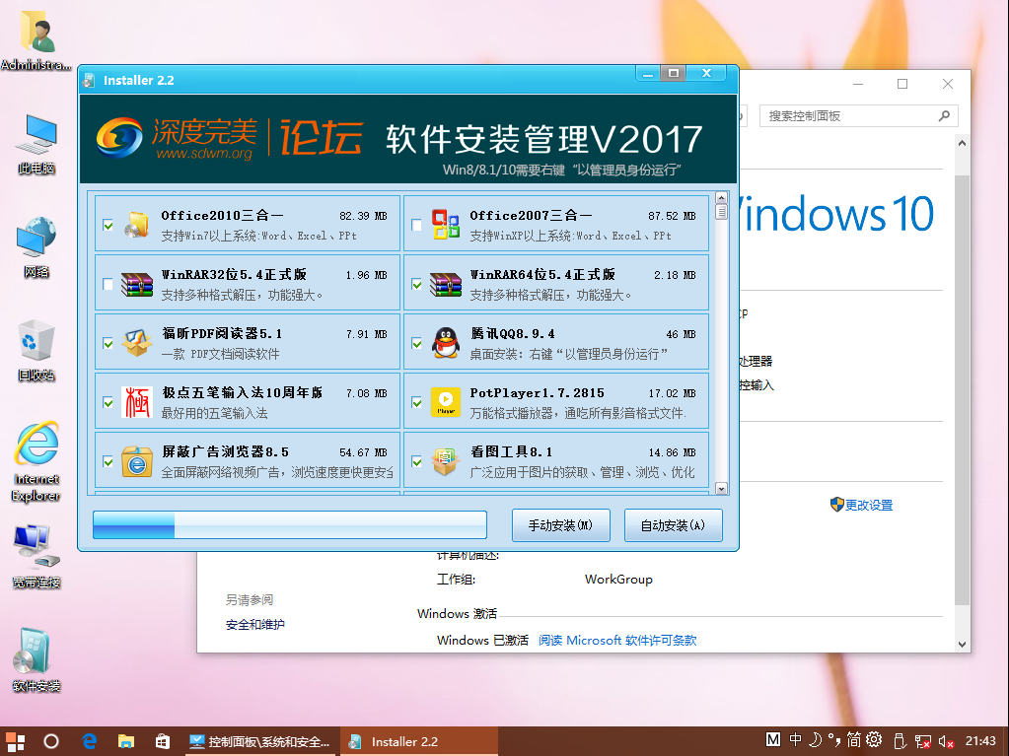
Task: Click the M input method tray icon
Action: click(x=773, y=739)
